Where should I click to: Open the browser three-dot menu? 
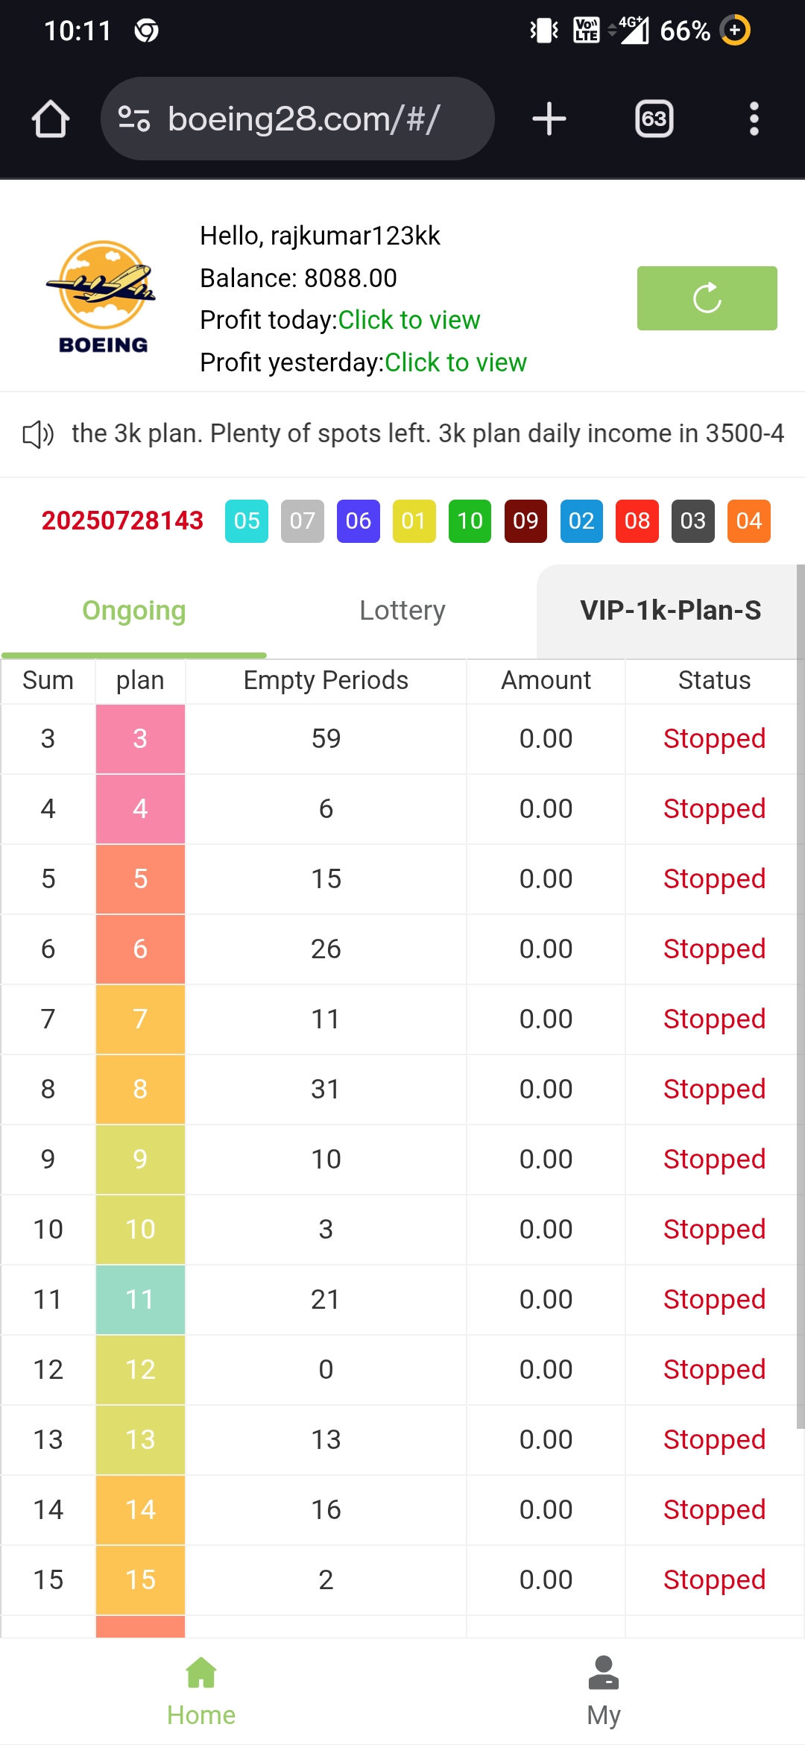click(x=754, y=119)
